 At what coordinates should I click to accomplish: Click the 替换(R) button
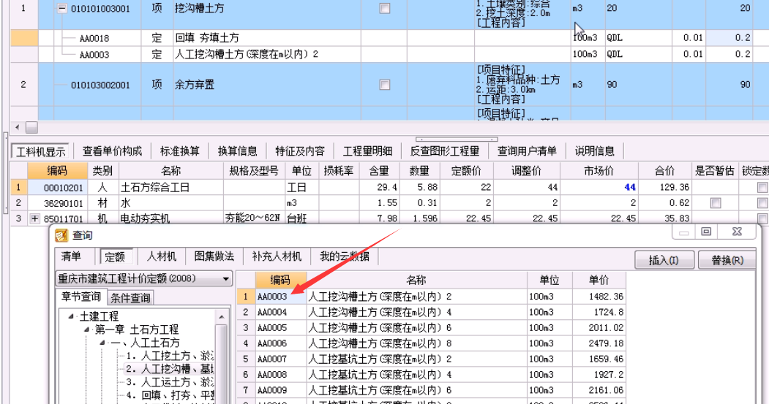pos(727,260)
